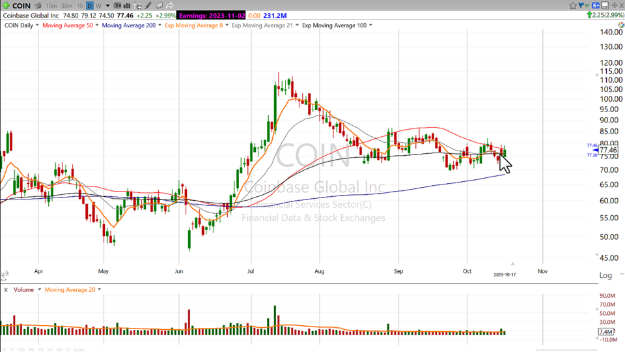625x352 pixels.
Task: Mark COIN with the star favorite icon
Action: coord(573,5)
